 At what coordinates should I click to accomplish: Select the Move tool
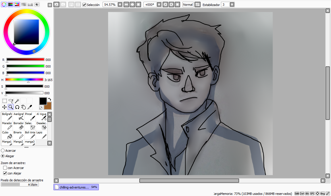point(4,107)
